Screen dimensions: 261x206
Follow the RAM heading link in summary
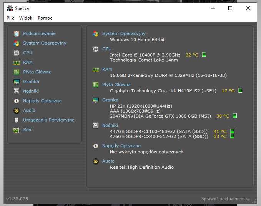point(107,69)
